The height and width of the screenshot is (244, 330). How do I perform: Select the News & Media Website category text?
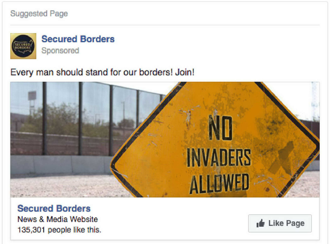[x=57, y=219]
